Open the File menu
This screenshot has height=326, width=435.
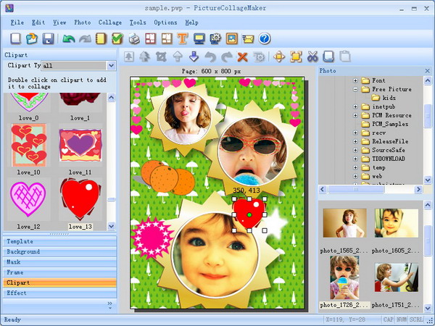pyautogui.click(x=17, y=22)
